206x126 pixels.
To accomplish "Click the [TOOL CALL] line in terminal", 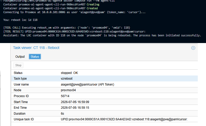I will [x=67, y=28].
